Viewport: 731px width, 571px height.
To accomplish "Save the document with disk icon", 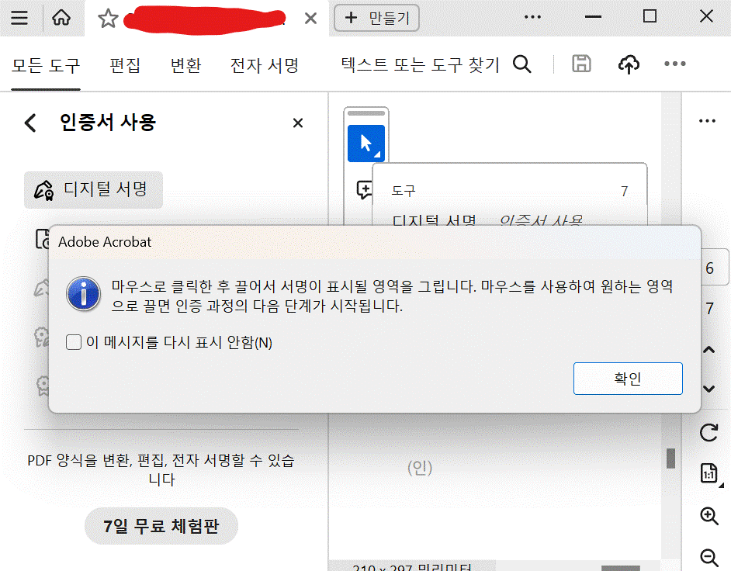I will [x=581, y=64].
